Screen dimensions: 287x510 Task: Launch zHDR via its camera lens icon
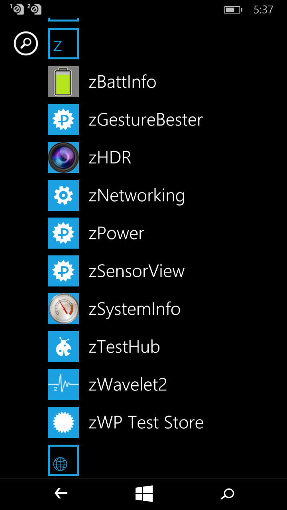(63, 157)
